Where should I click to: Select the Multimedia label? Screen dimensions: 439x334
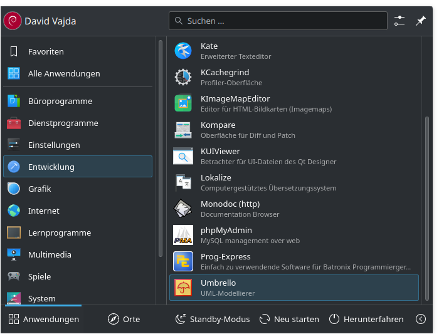point(50,254)
